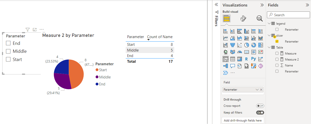
Task: Select the Python (Py) visual
Action: tap(253, 59)
